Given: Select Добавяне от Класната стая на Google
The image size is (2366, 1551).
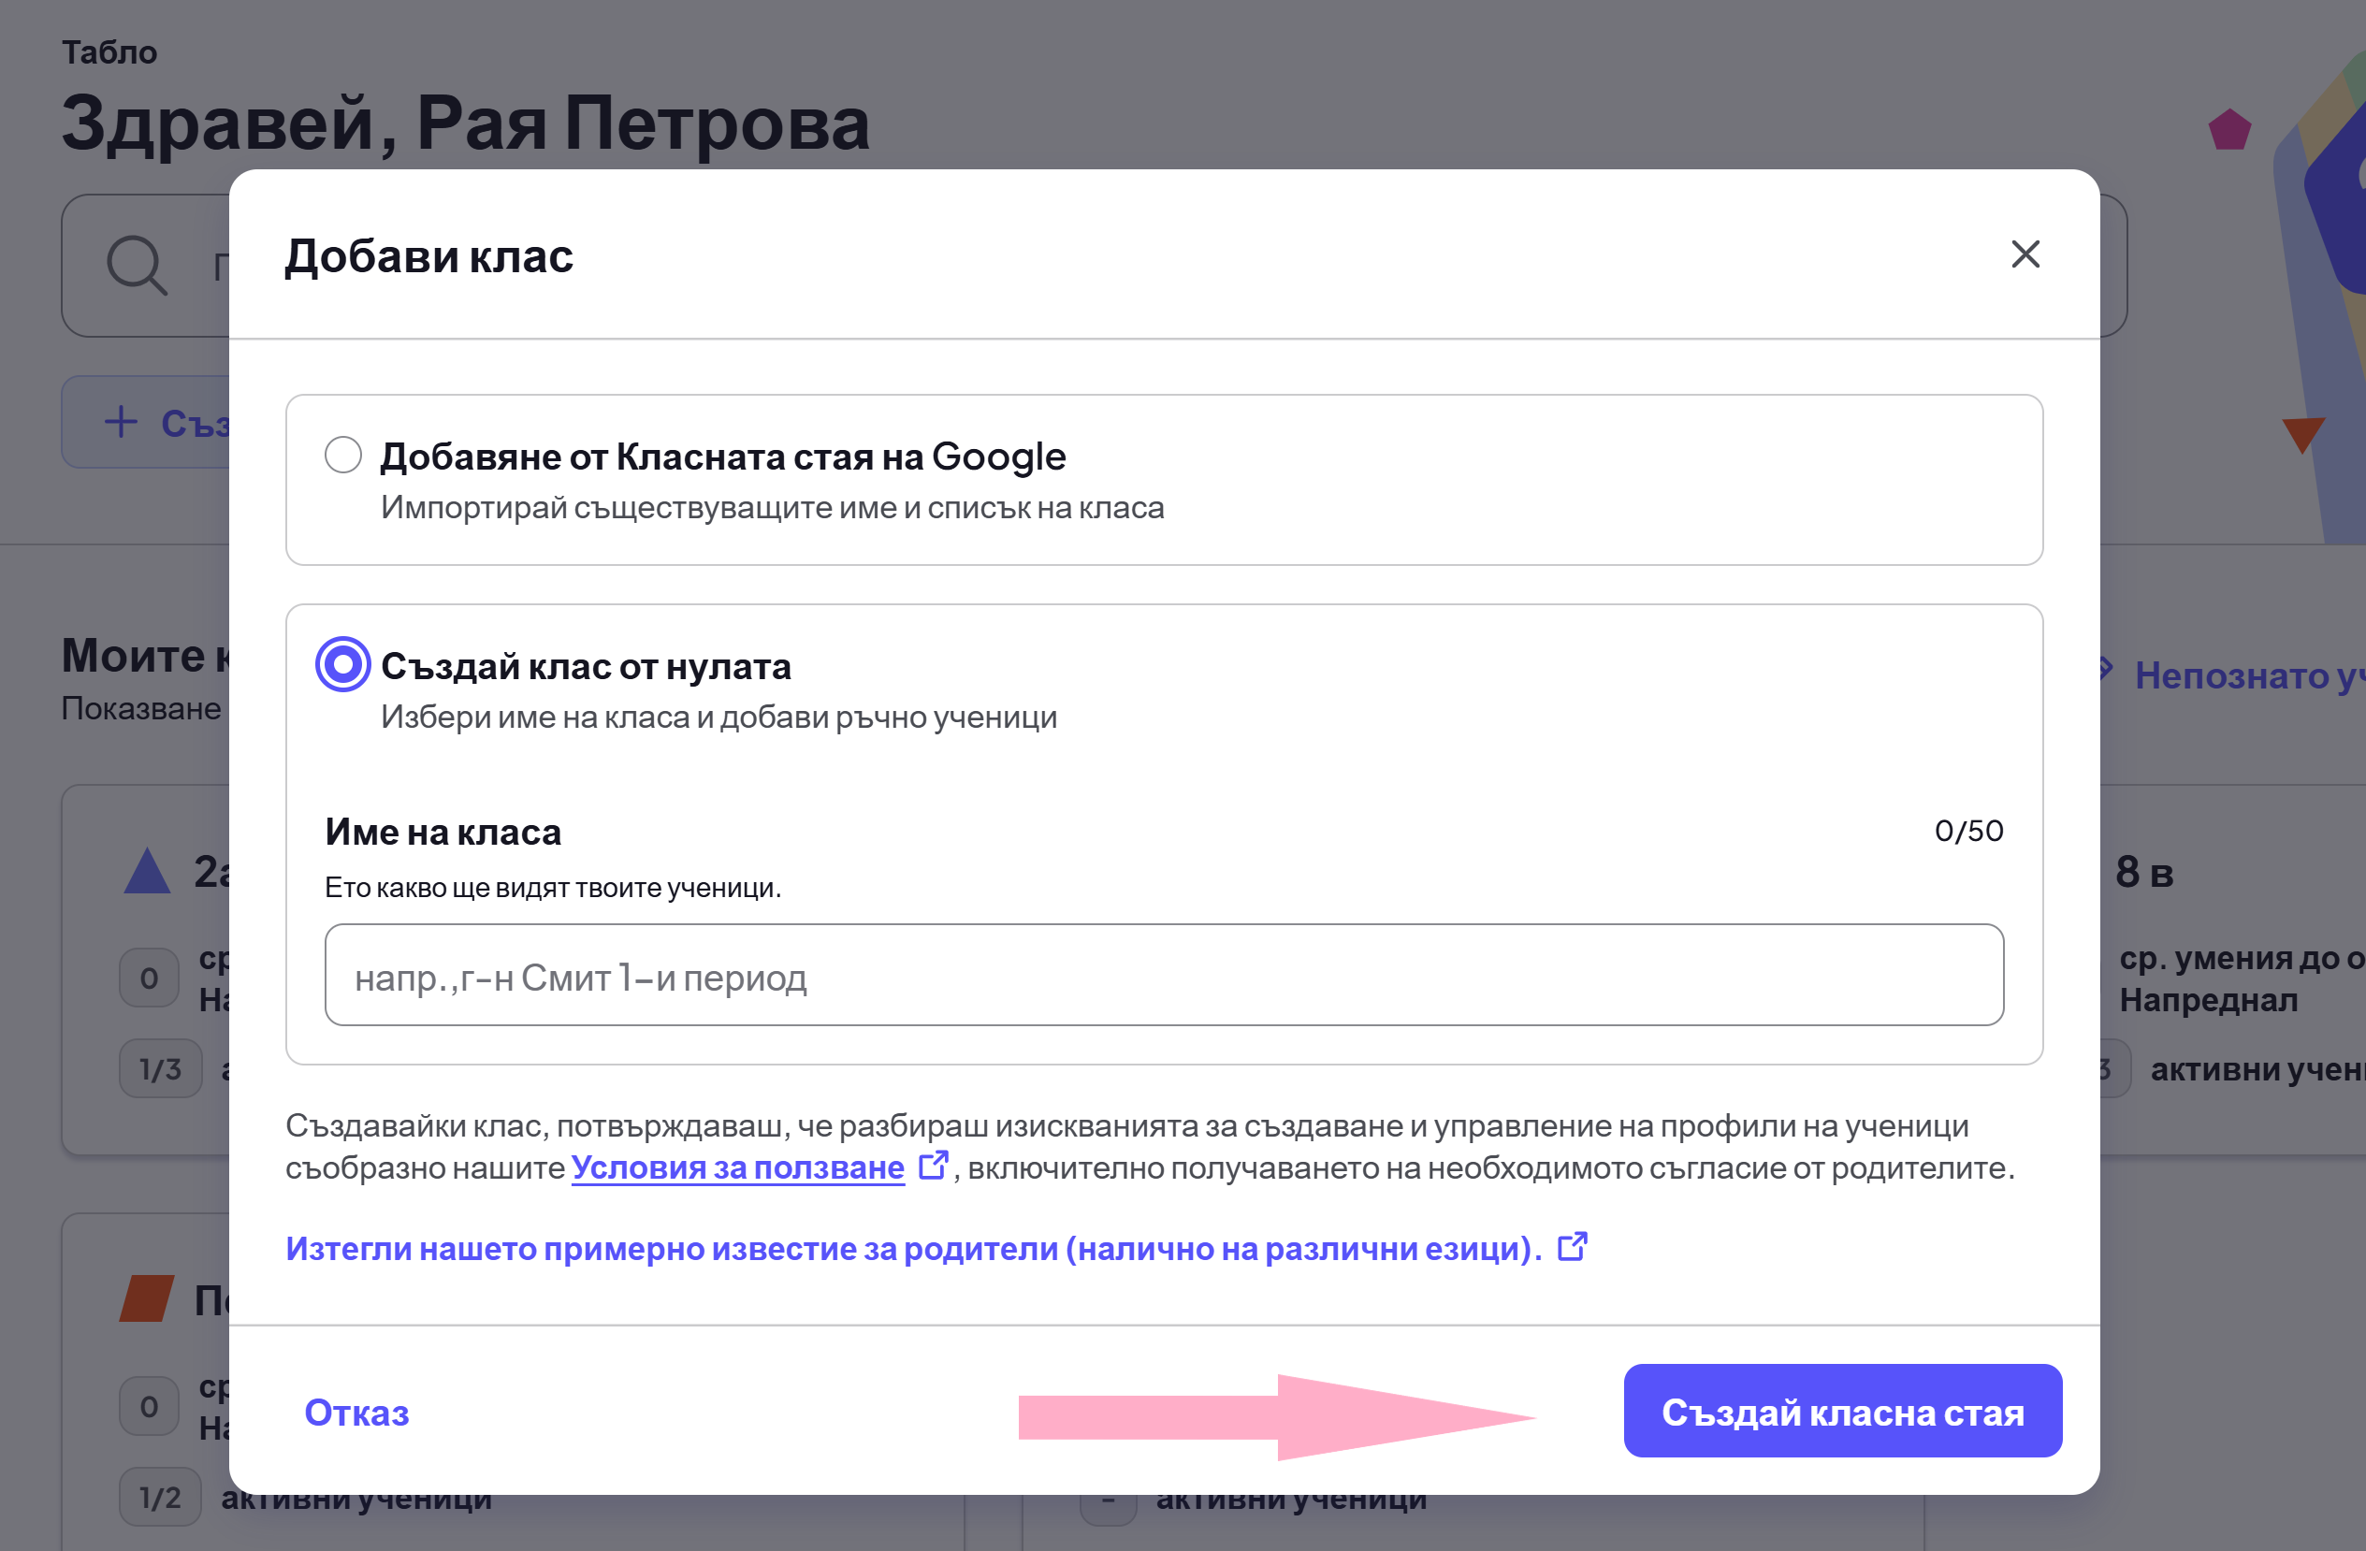Looking at the screenshot, I should (343, 456).
